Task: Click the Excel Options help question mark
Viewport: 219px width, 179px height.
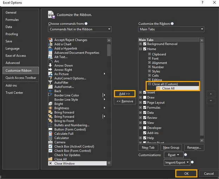Action: [x=202, y=2]
